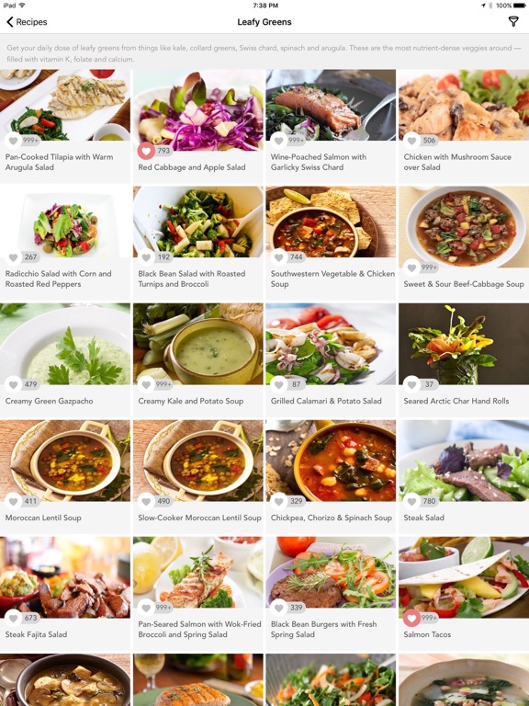529x706 pixels.
Task: Tap heart on Black Bean Burgers recipe
Action: pyautogui.click(x=279, y=608)
